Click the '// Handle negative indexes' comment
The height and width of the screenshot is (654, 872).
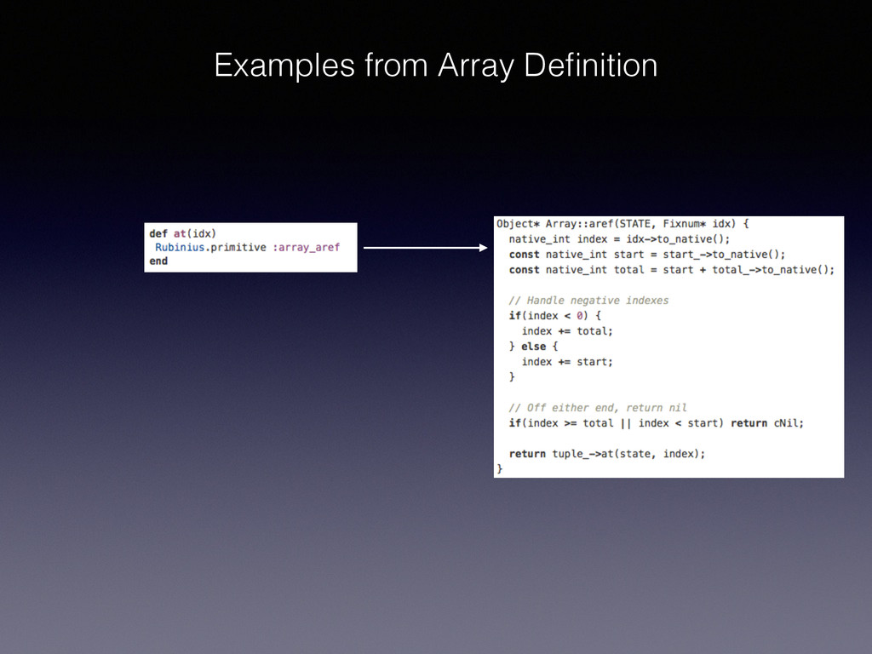pyautogui.click(x=588, y=301)
